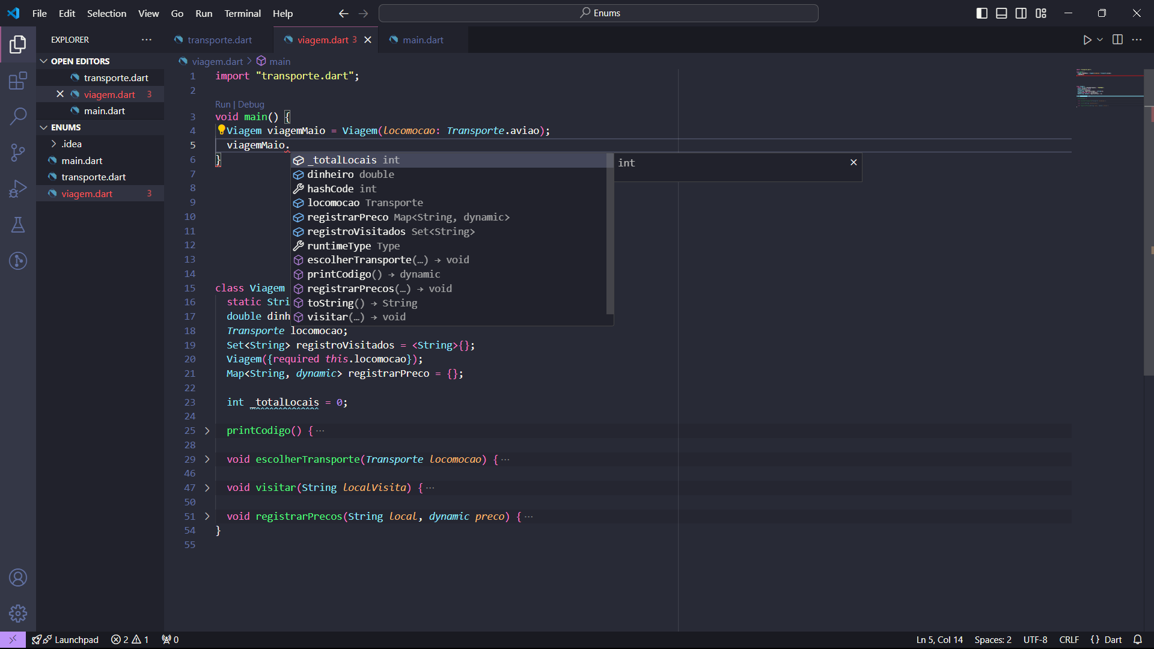Toggle primary side bar visibility
Screen dimensions: 1154x649
click(x=982, y=13)
